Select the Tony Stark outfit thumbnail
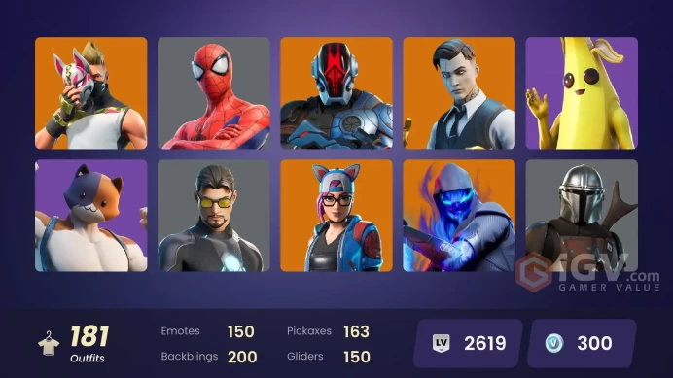Viewport: 673px width, 378px height. click(214, 216)
